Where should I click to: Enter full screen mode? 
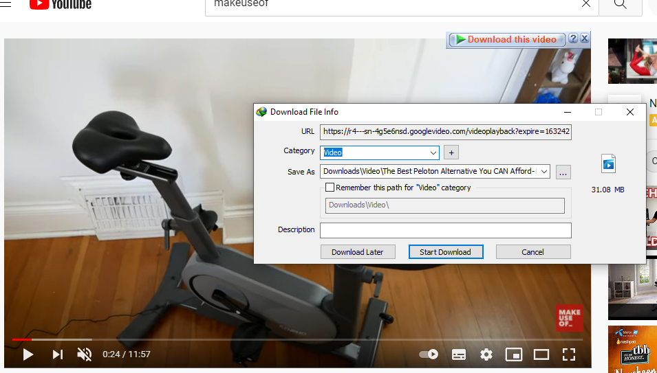coord(569,354)
